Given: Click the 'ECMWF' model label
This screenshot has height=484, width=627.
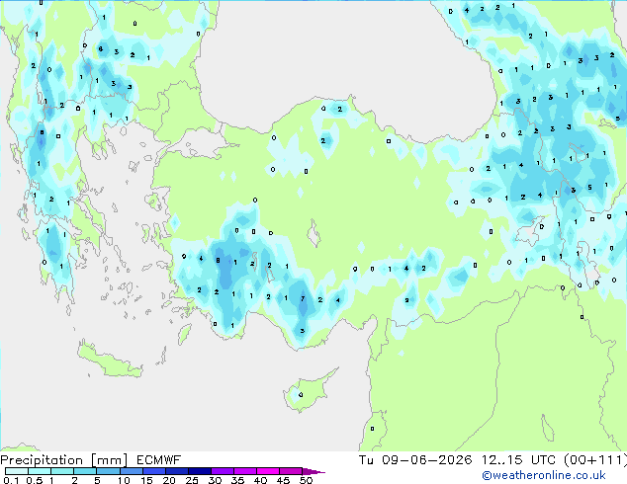Looking at the screenshot, I should tap(159, 460).
